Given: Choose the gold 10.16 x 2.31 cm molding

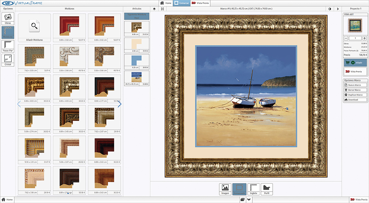Looking at the screenshot, I should (34, 150).
